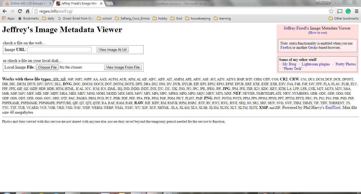Viewport: 361px width, 194px height.
Task: Close the Jeffrey Friedl's Image Metadata tab
Action: pos(101,3)
